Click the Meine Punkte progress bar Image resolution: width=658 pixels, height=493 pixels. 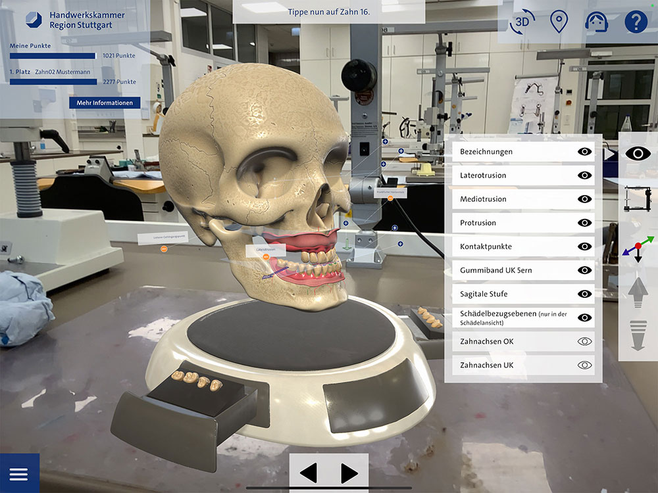(x=53, y=56)
